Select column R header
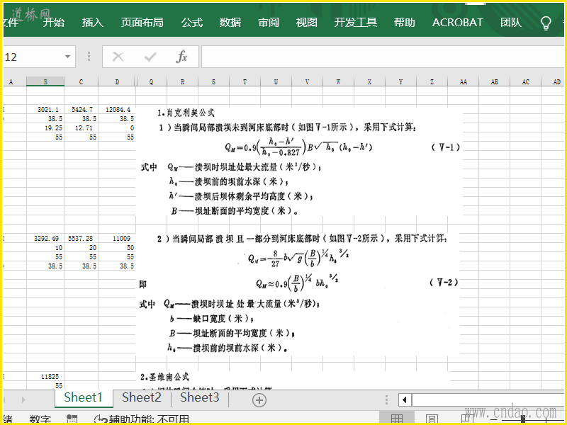Screen dimensions: 567x425 coord(182,81)
